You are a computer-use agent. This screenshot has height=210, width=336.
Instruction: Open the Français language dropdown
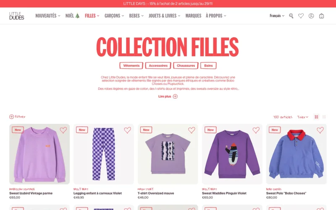tap(277, 16)
